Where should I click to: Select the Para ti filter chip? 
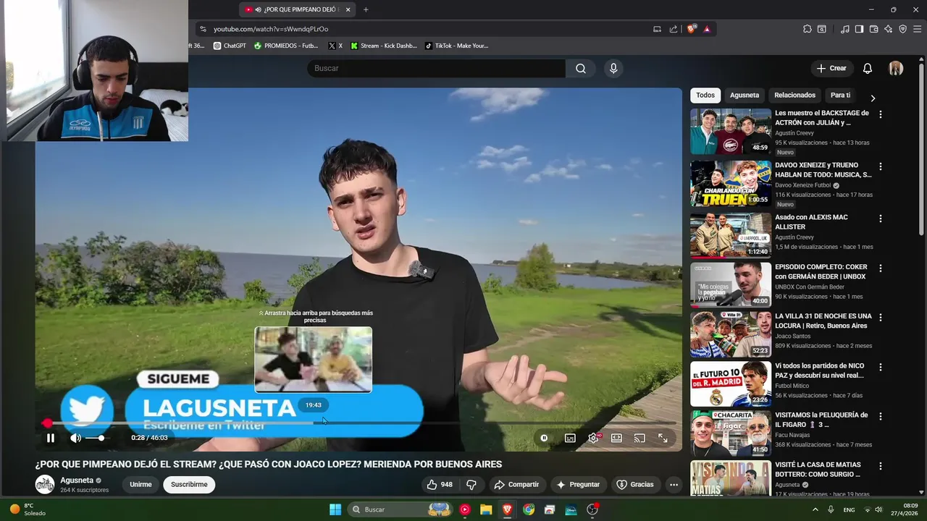(x=840, y=96)
